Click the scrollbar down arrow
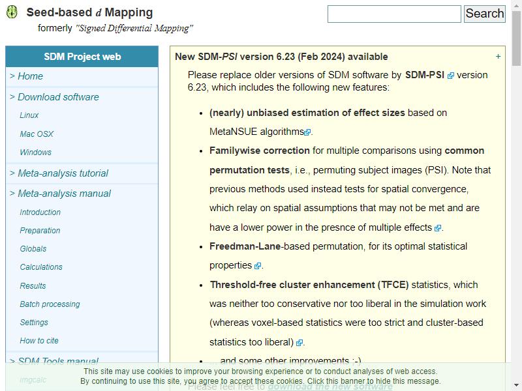The width and height of the screenshot is (522, 391). [x=516, y=386]
